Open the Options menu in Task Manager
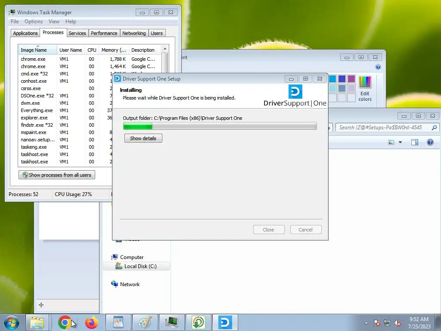 point(34,22)
